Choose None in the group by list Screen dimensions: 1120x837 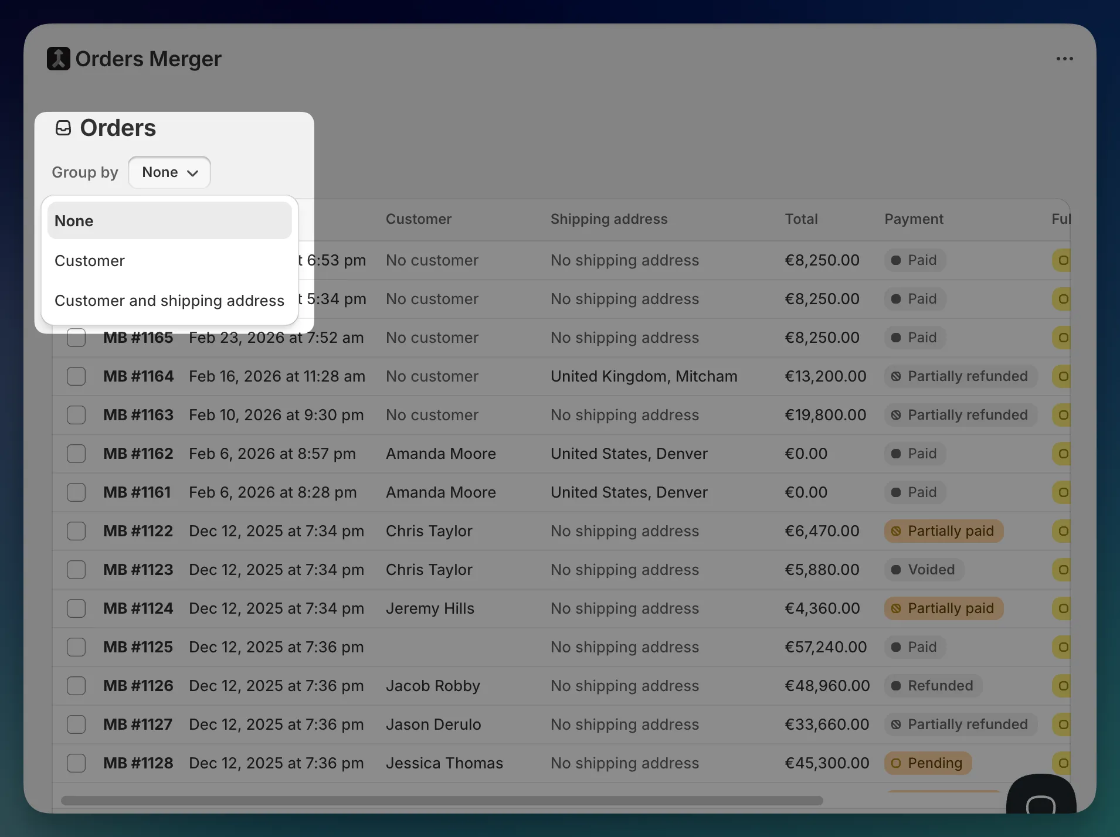pyautogui.click(x=169, y=221)
